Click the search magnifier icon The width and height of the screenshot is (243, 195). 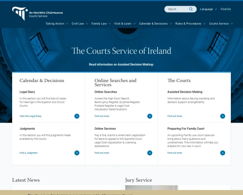[x=191, y=9]
